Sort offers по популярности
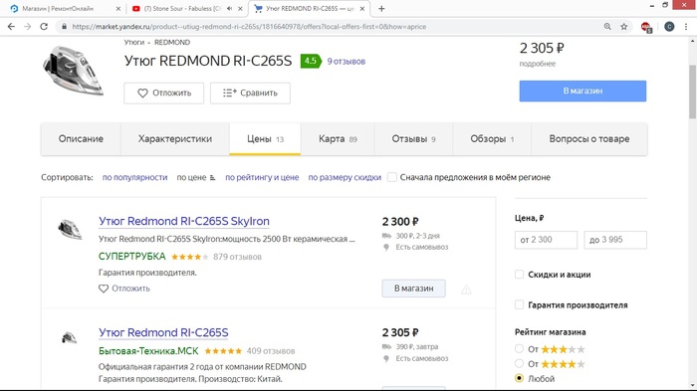Screen dimensions: 697x391 tap(134, 177)
